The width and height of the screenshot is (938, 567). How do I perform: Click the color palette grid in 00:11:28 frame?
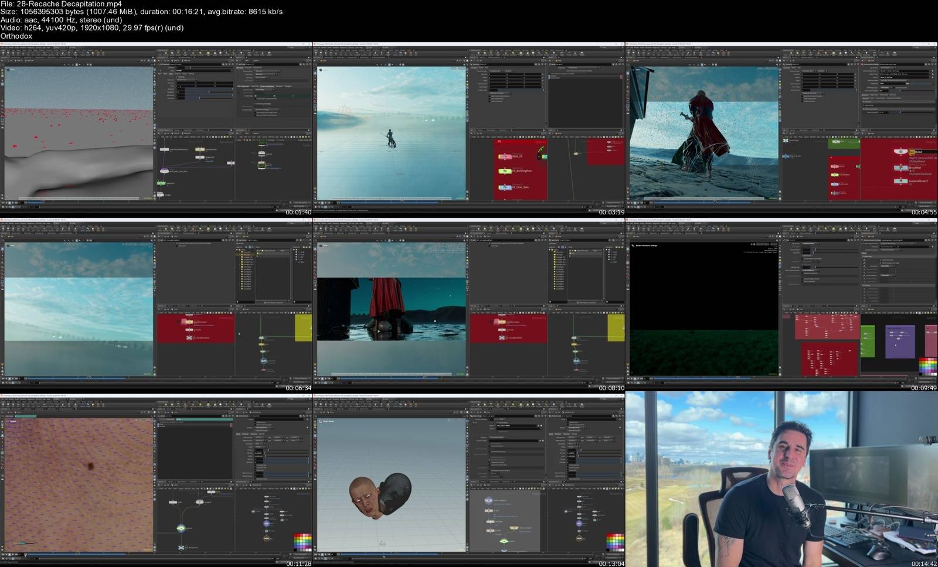(x=303, y=542)
